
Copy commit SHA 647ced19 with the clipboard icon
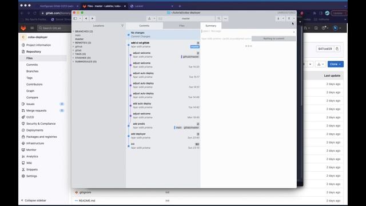337,49
